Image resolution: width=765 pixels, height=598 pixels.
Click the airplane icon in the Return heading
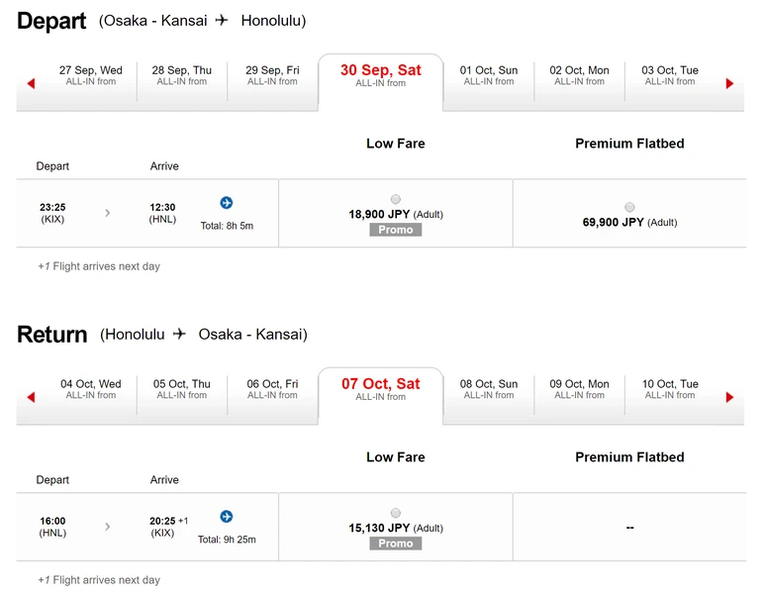tap(179, 335)
